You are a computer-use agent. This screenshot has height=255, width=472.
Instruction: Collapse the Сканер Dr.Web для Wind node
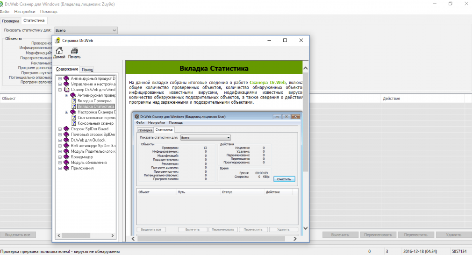(x=60, y=90)
